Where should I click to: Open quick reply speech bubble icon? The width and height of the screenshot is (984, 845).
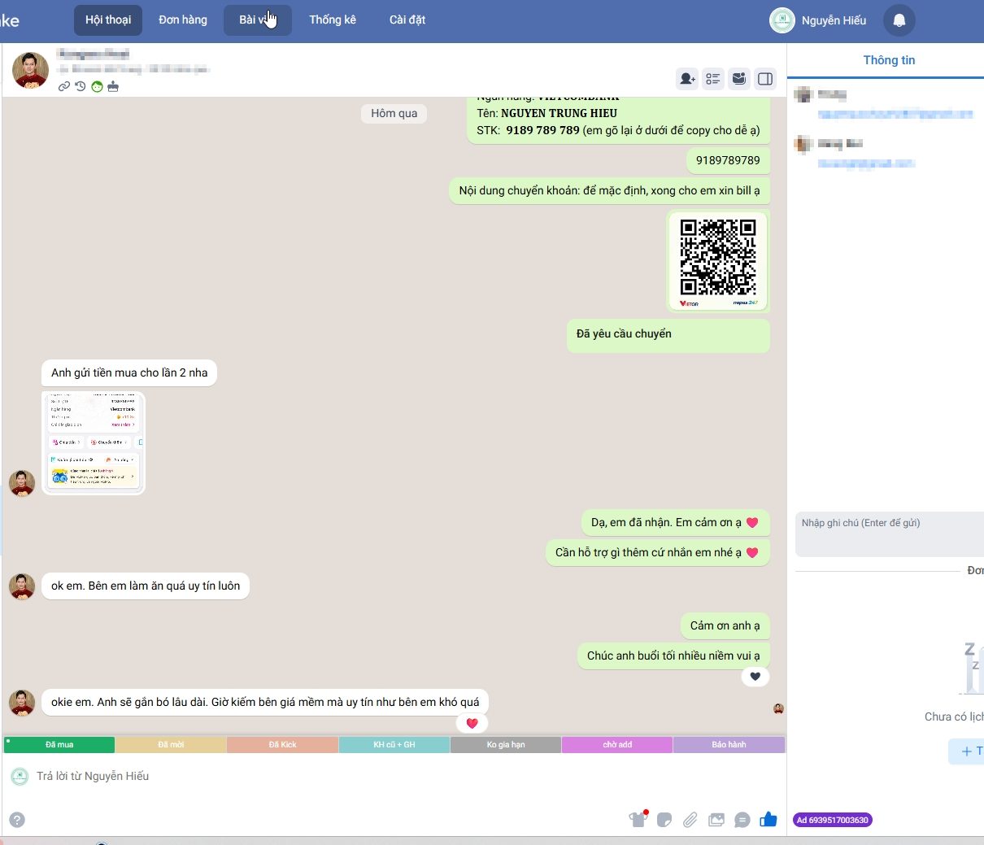742,820
